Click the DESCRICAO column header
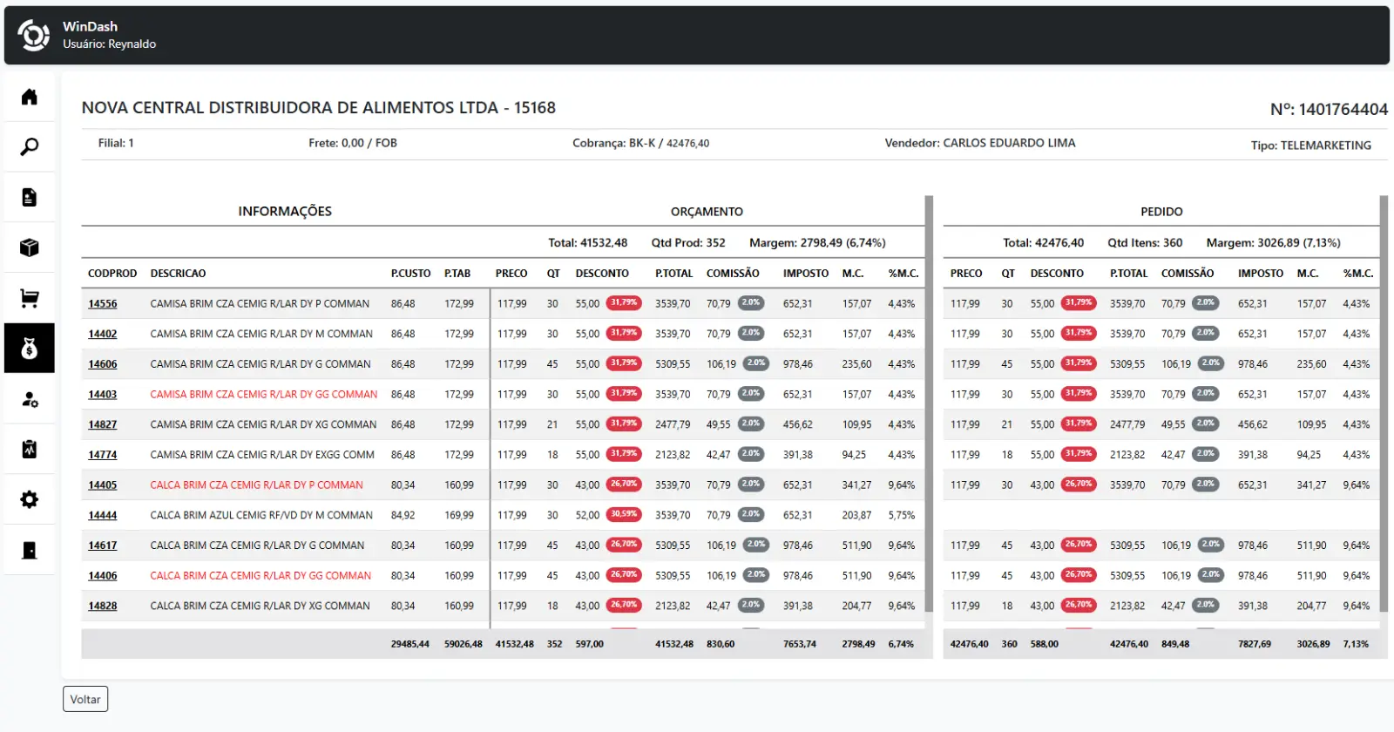The width and height of the screenshot is (1394, 732). point(178,274)
